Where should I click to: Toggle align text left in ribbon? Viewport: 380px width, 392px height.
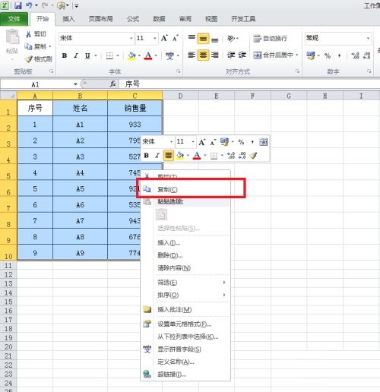point(192,55)
